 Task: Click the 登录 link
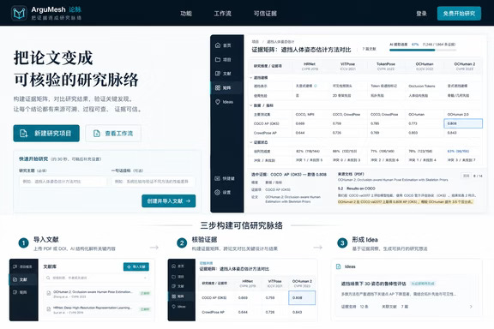[422, 13]
